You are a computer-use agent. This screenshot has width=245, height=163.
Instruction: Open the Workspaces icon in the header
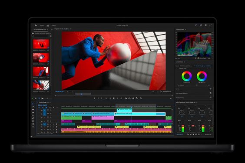pyautogui.click(x=196, y=25)
